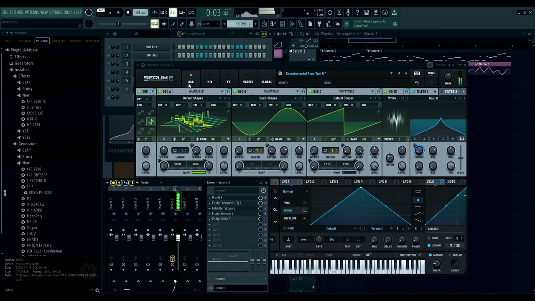Viewport: 535px width, 301px height.
Task: Open the undo history icon in toolbar
Action: pyautogui.click(x=330, y=13)
